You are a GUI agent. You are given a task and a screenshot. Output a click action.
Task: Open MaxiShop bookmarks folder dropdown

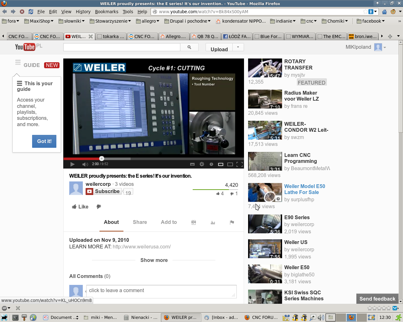tap(39, 21)
